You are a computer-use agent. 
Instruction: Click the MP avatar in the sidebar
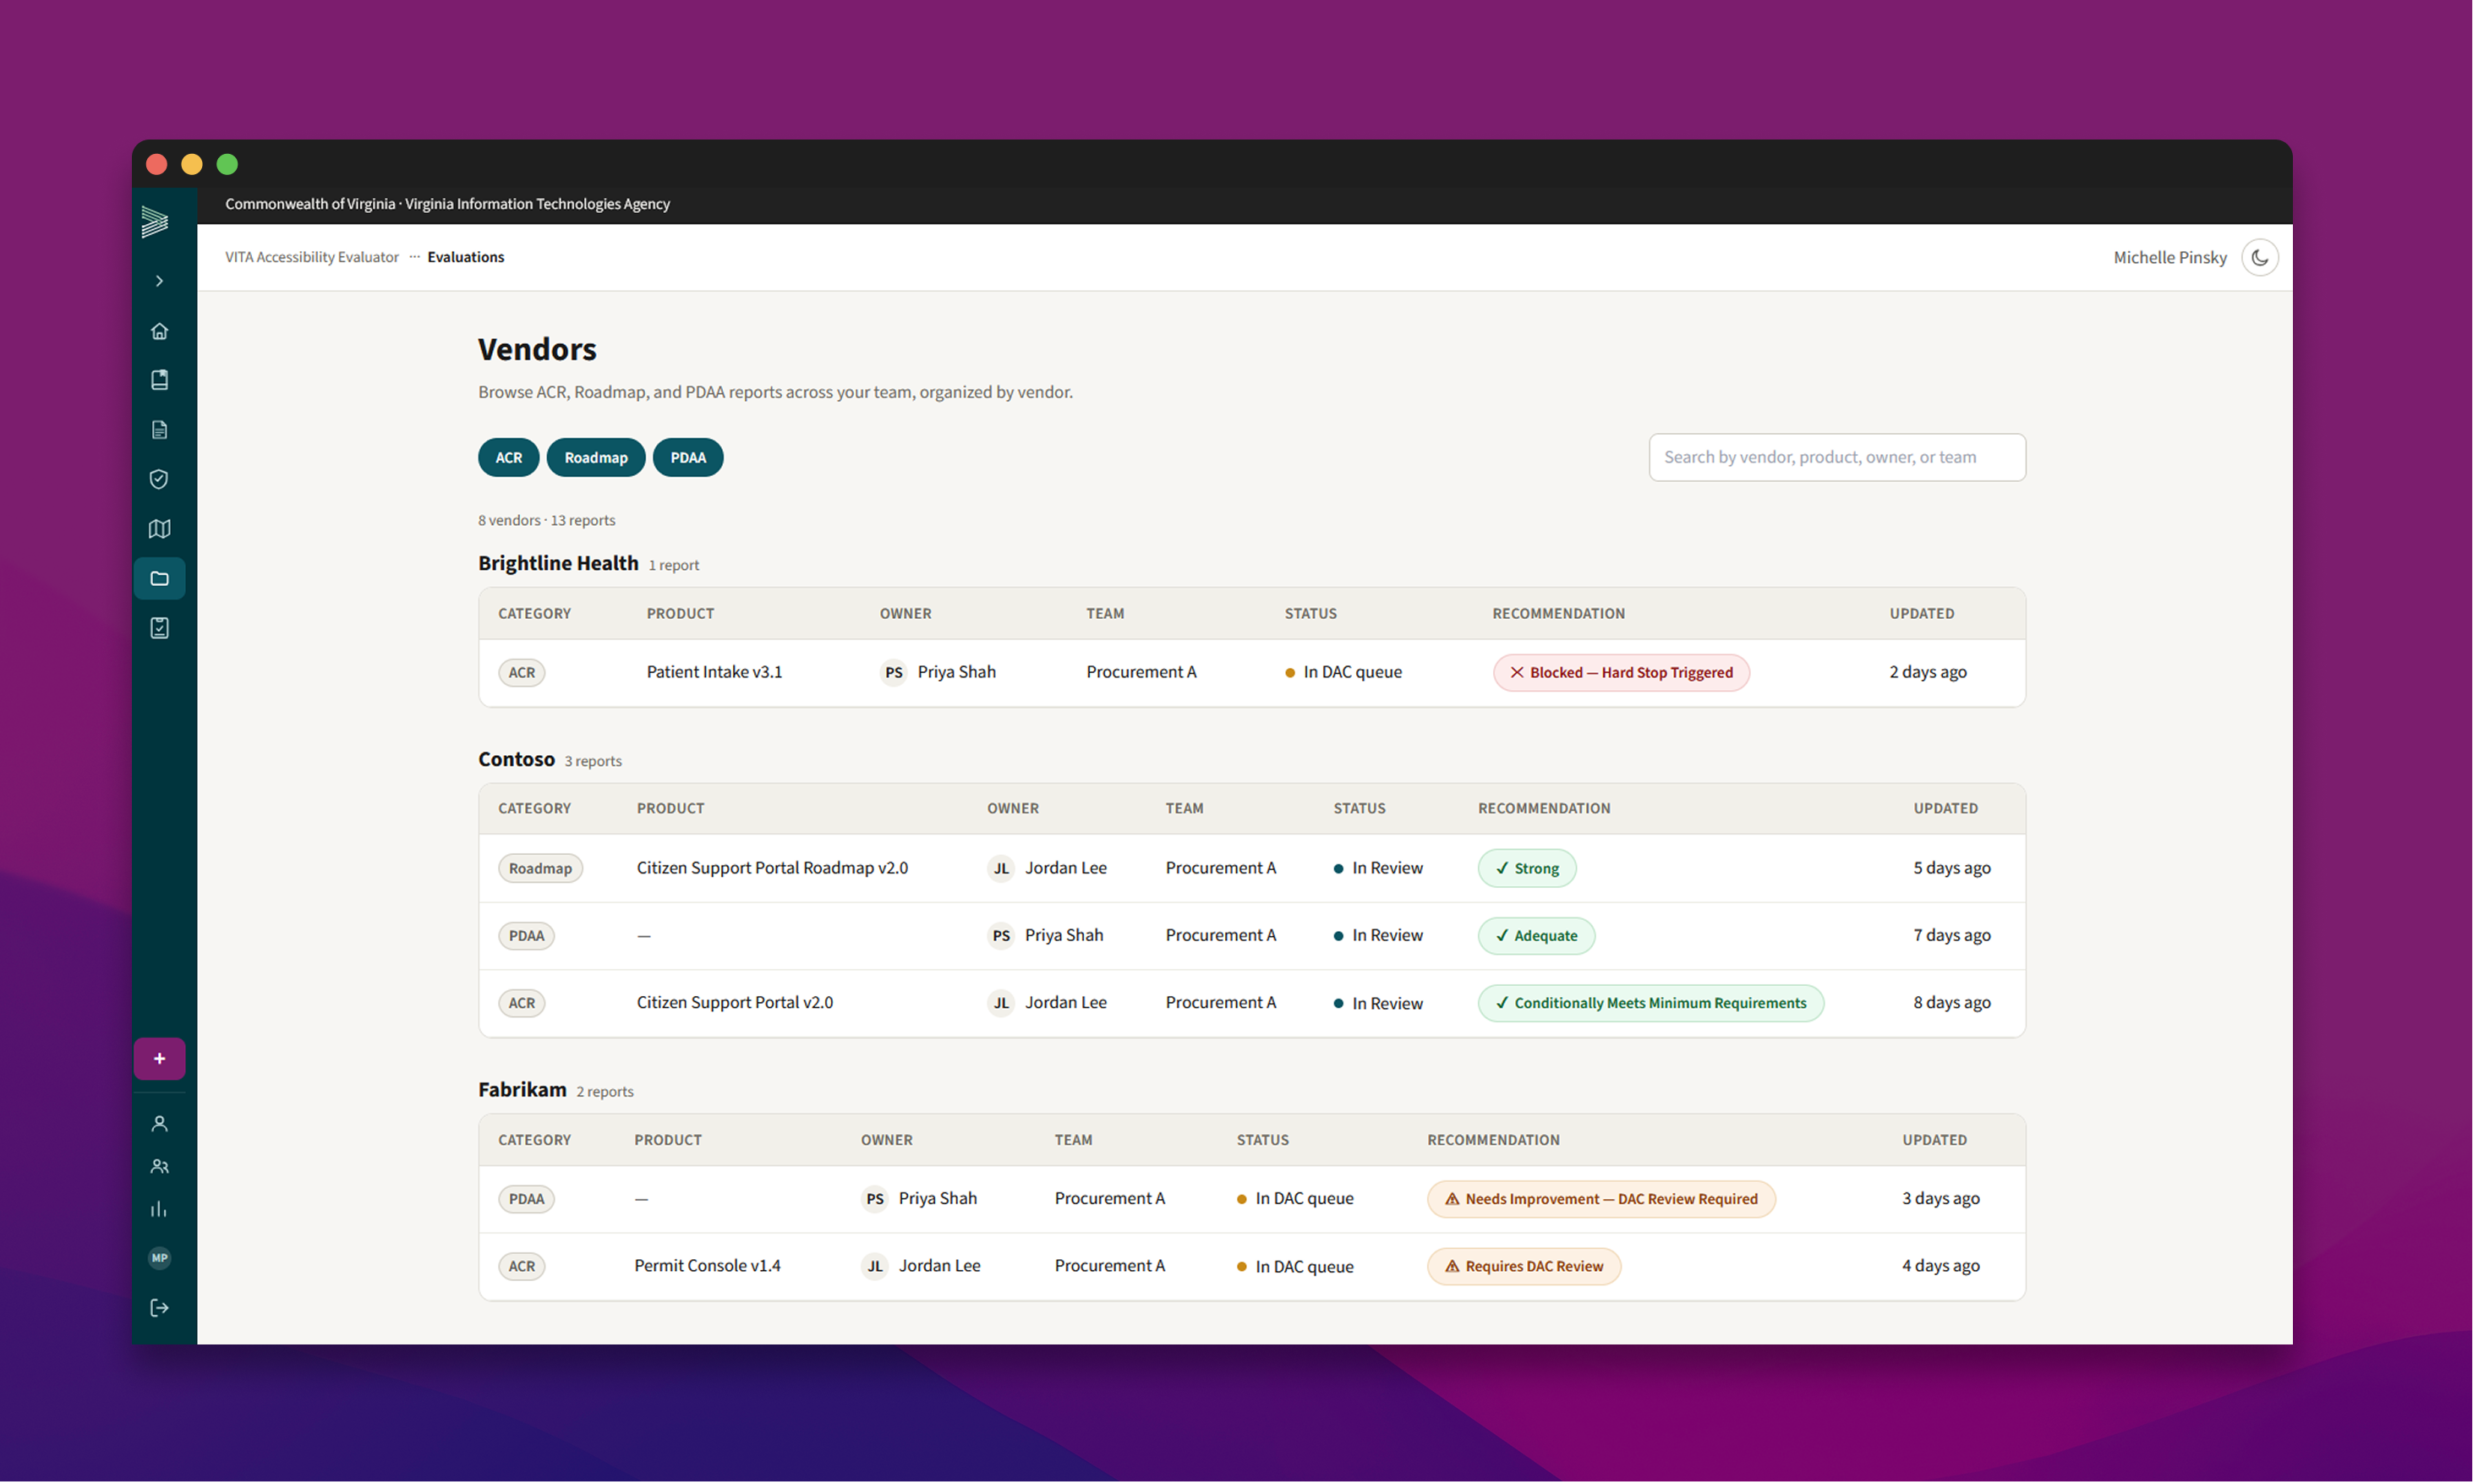tap(159, 1258)
